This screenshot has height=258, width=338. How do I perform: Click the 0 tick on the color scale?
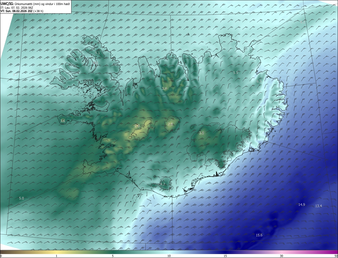point(1,256)
